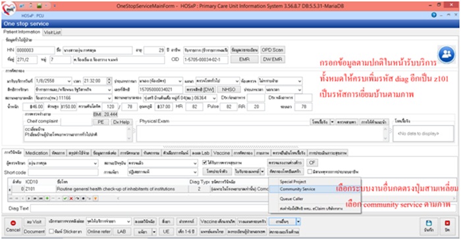
Task: Enable the Sticker print checkbox
Action: [51, 231]
